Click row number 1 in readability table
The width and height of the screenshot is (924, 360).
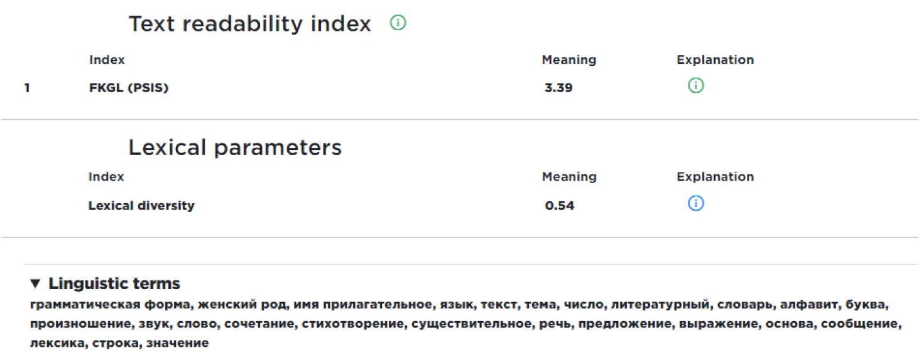pyautogui.click(x=27, y=88)
